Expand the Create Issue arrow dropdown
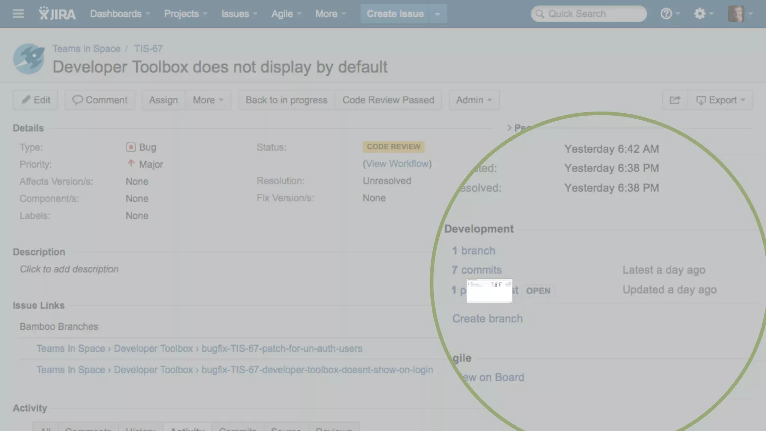 (437, 14)
